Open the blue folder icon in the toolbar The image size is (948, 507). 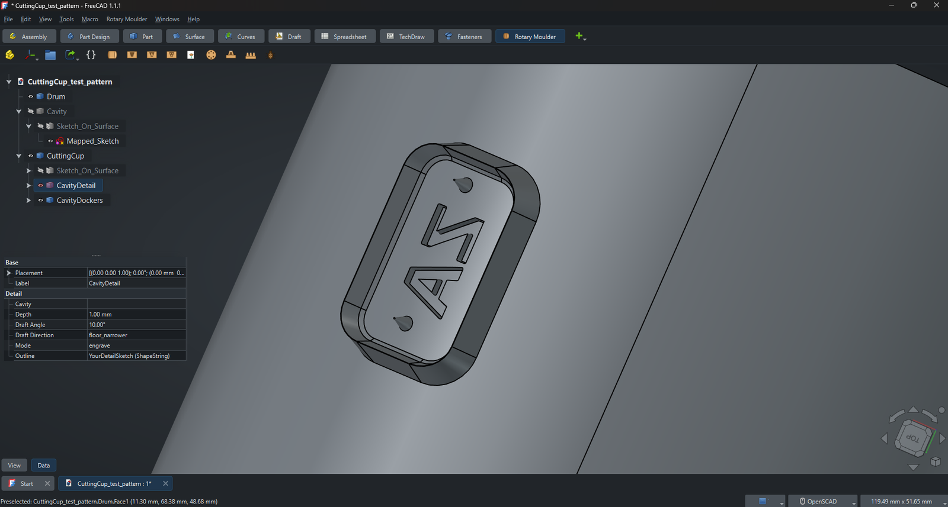click(50, 54)
